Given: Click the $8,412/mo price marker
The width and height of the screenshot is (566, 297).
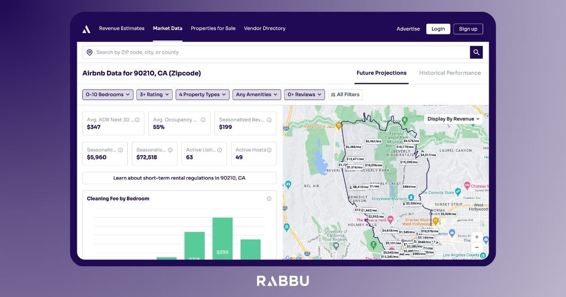Looking at the screenshot, I should coord(360,187).
